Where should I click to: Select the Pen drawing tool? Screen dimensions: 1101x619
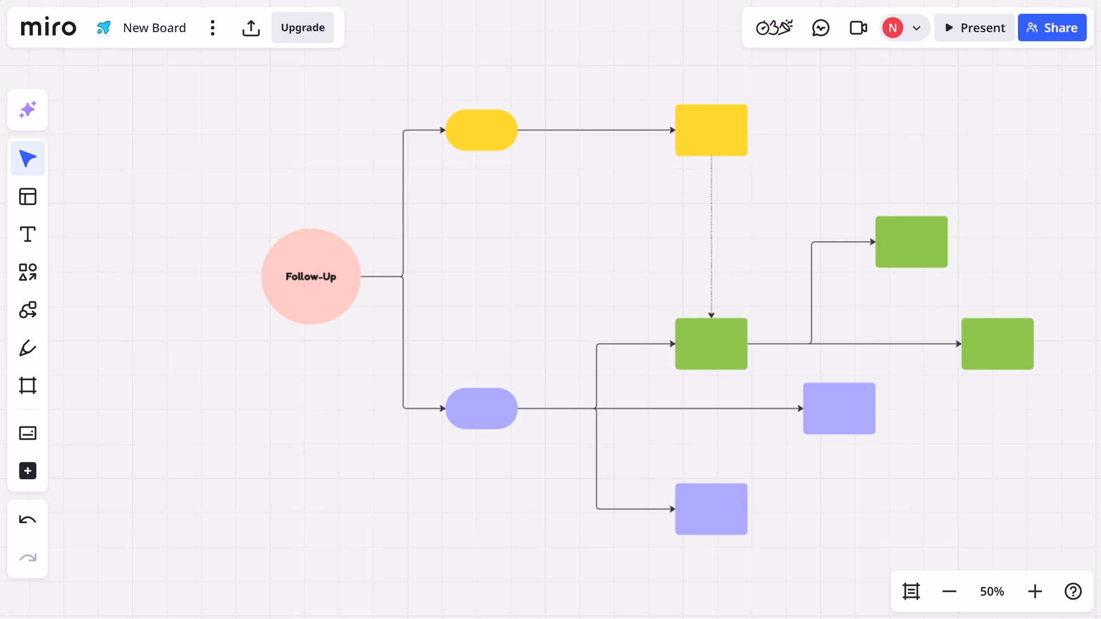28,348
